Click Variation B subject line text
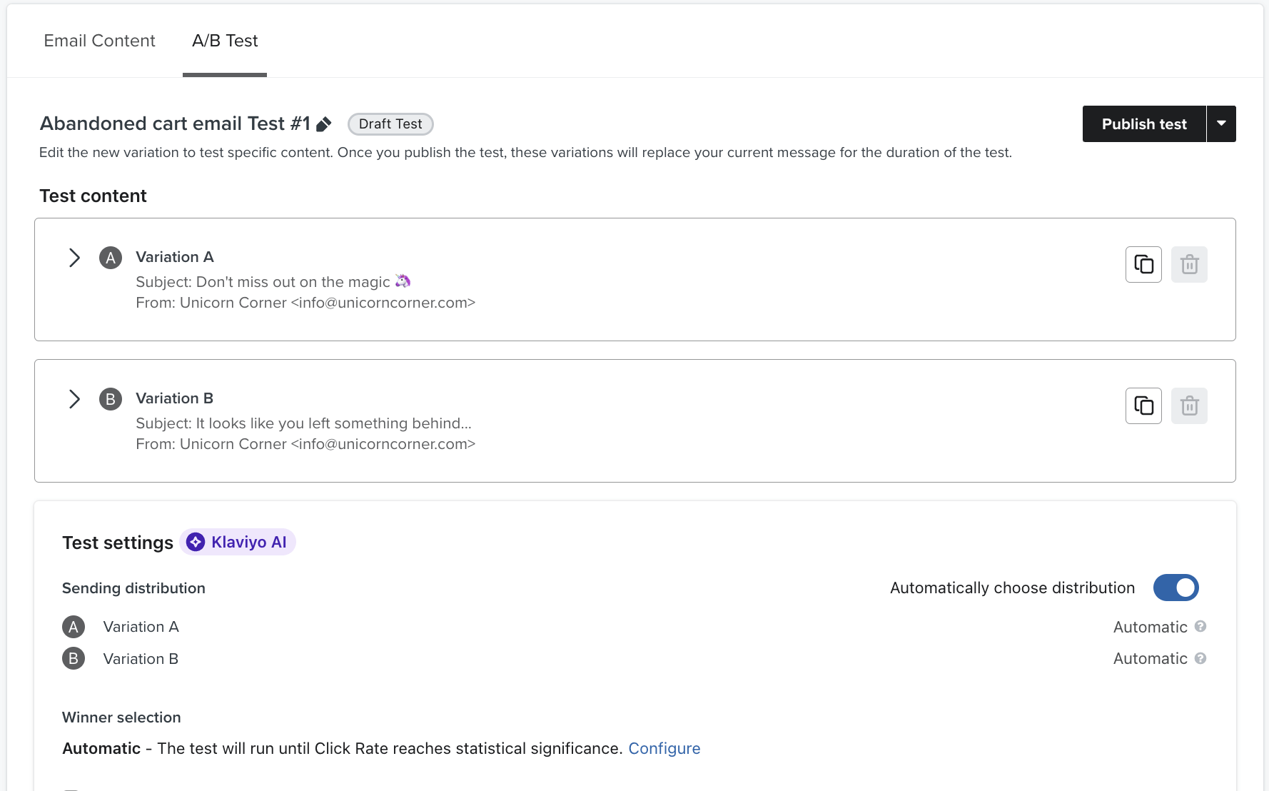 [303, 423]
